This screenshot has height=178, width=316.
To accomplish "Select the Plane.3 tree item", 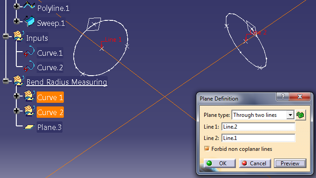I will [x=49, y=127].
